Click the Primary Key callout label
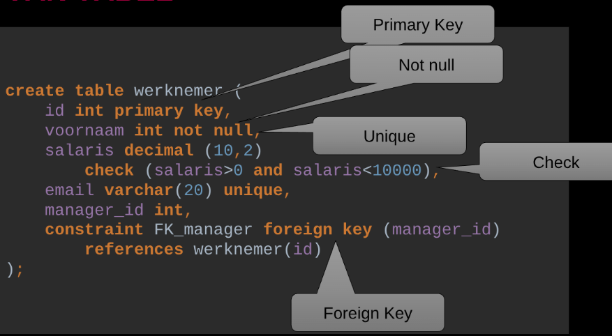 click(x=417, y=25)
